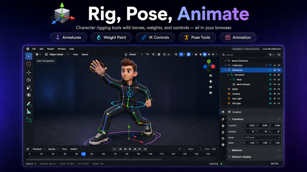Click the snapping magnet icon in header

click(x=153, y=54)
